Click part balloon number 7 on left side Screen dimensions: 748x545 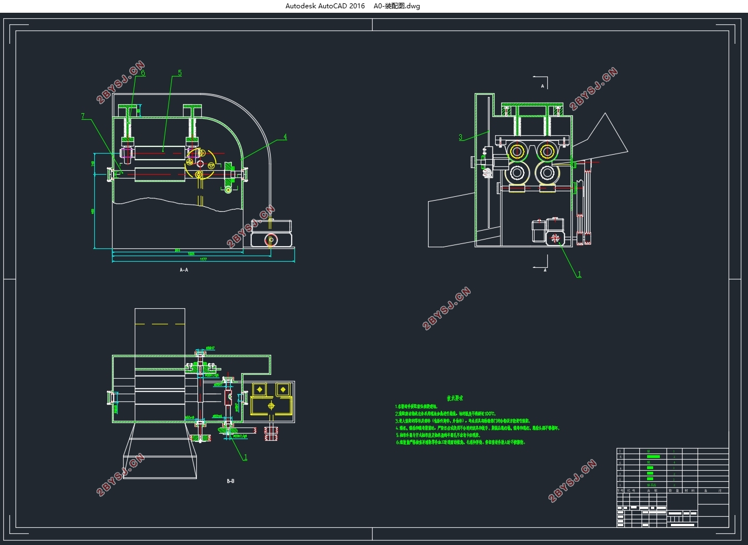click(83, 116)
